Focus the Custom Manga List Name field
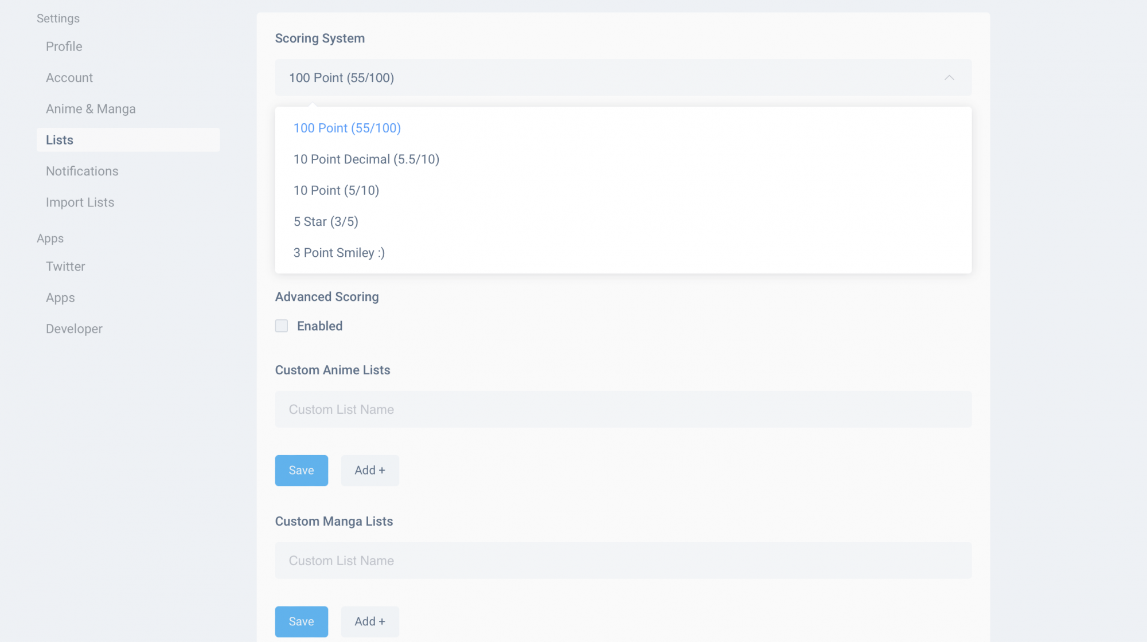The image size is (1147, 642). pyautogui.click(x=623, y=561)
